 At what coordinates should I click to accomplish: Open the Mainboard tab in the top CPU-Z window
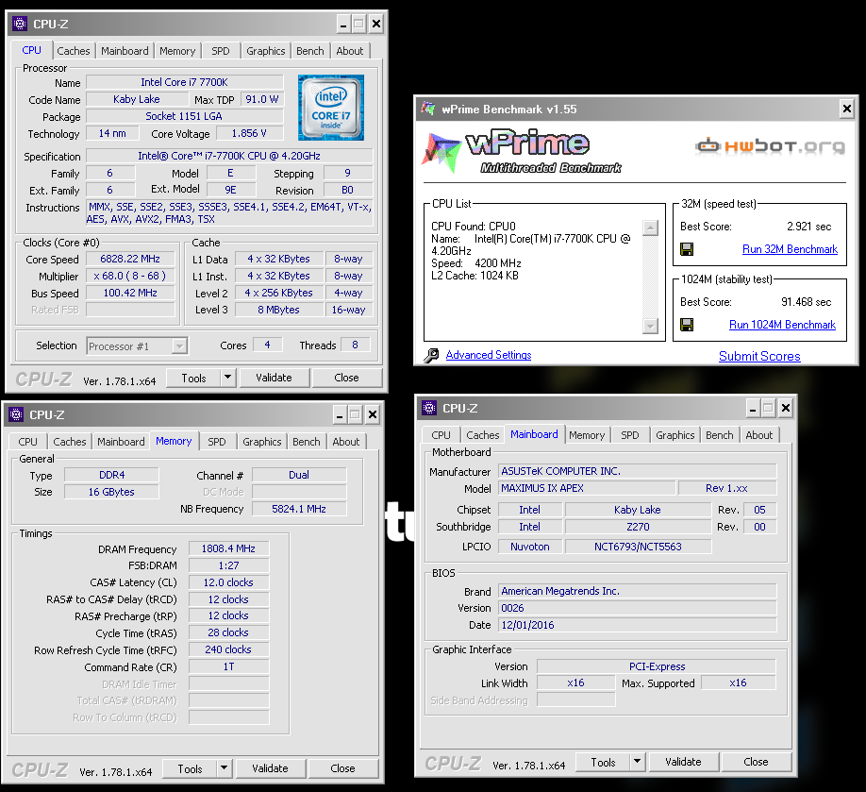point(125,51)
